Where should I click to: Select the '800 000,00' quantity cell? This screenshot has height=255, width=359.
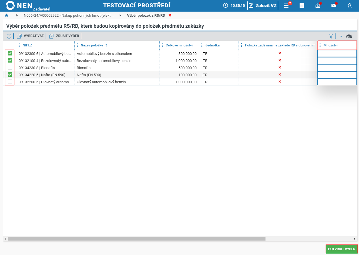pyautogui.click(x=179, y=53)
